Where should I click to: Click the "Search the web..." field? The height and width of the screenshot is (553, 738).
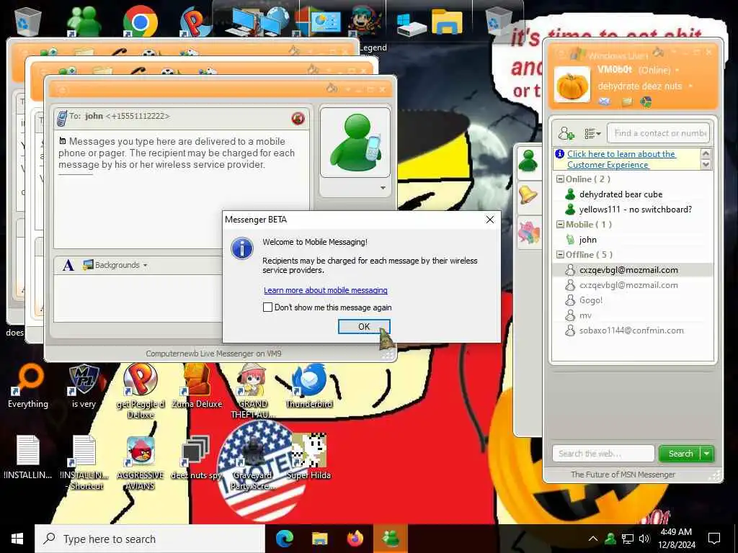click(603, 454)
